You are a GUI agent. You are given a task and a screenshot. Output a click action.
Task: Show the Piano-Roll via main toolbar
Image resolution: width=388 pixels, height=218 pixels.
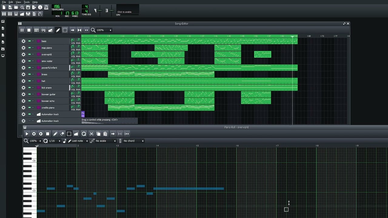pyautogui.click(x=16, y=14)
